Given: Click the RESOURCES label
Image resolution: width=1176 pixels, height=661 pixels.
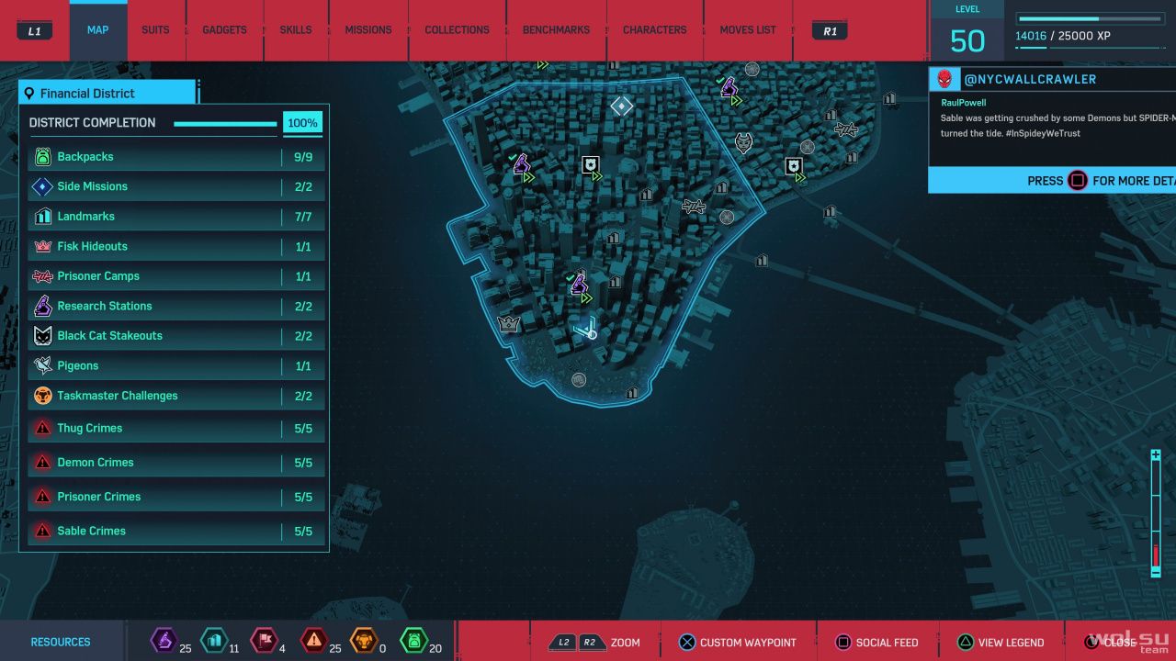Looking at the screenshot, I should 61,642.
